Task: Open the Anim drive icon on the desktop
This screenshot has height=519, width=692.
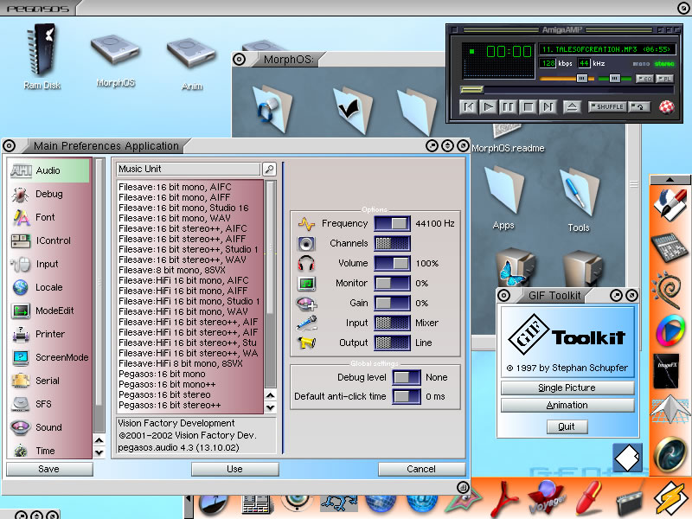Action: 191,64
